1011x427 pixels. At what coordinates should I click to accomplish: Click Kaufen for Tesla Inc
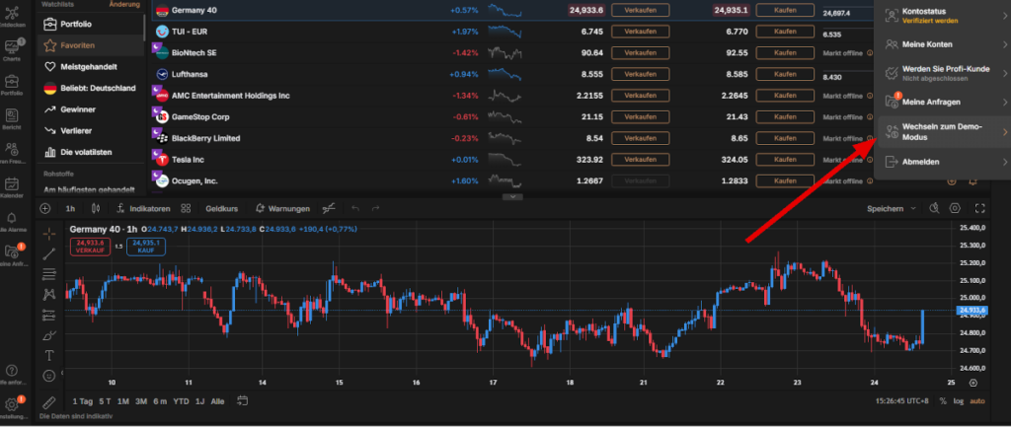[785, 160]
